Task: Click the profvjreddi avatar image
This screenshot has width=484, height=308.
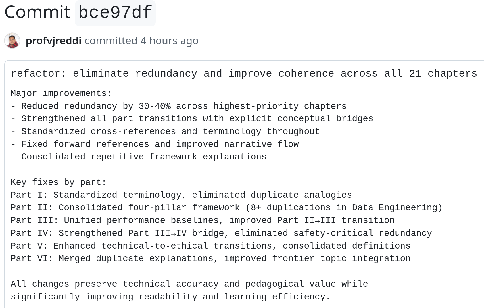Action: coord(12,41)
